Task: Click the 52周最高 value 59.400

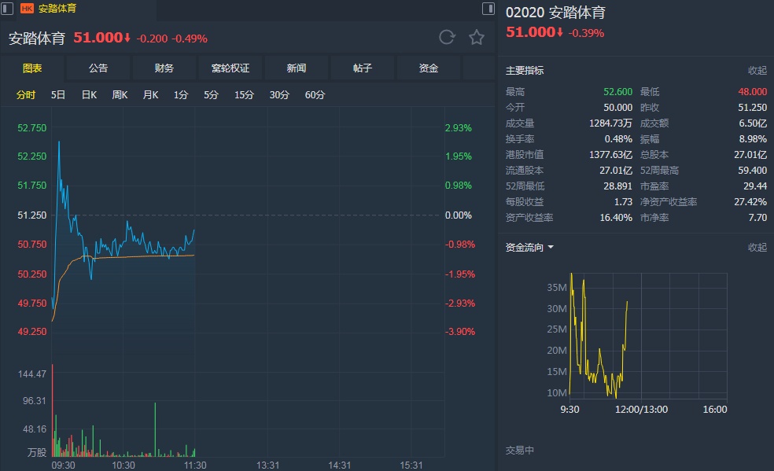Action: click(752, 171)
